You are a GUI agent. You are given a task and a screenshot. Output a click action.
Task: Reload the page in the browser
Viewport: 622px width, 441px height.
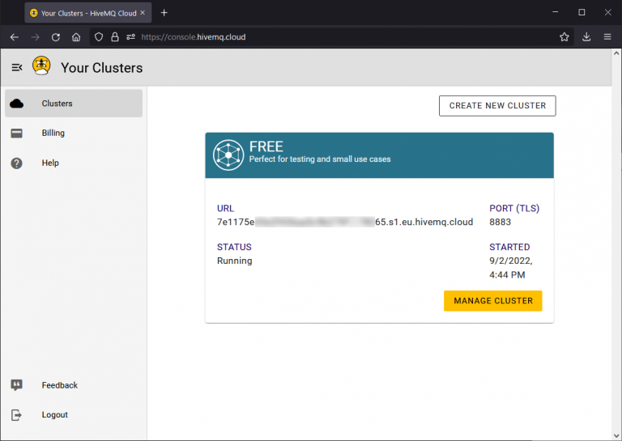56,37
